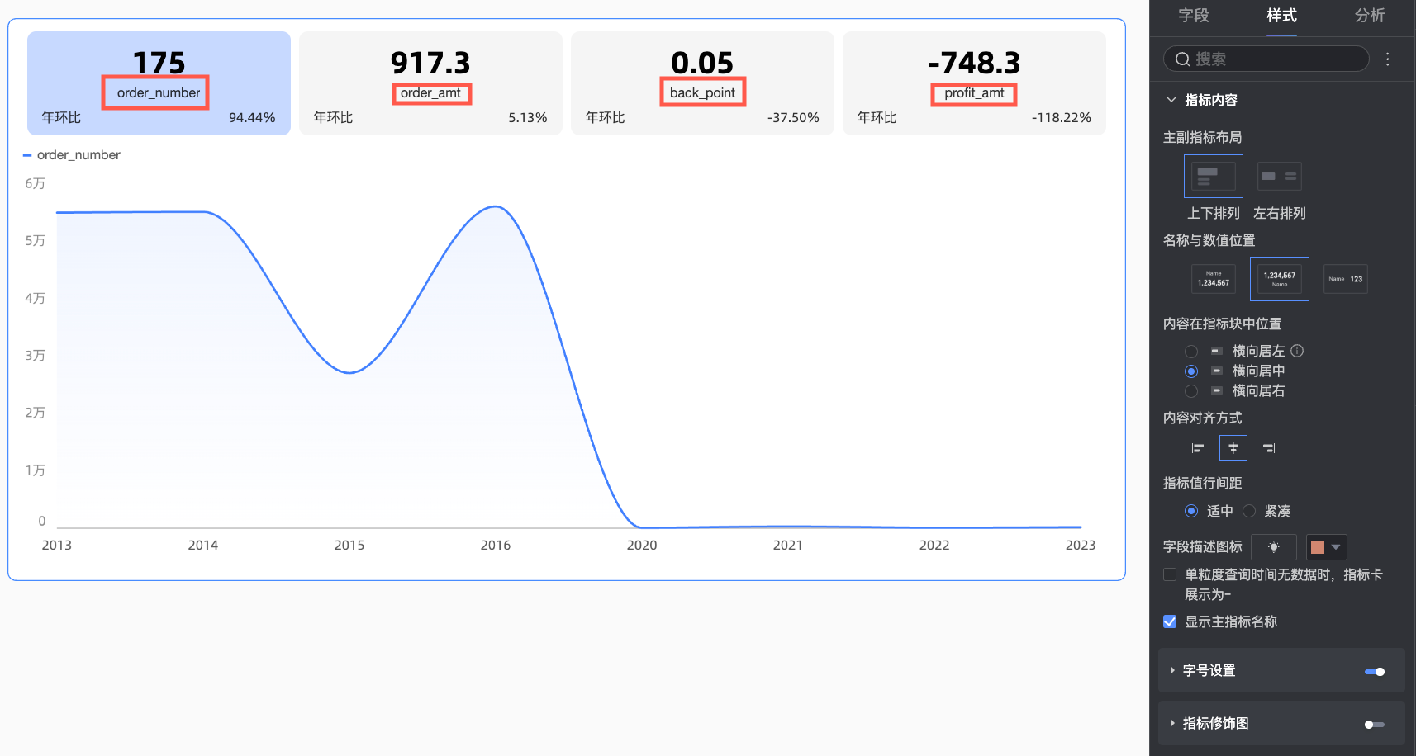The image size is (1416, 756).
Task: Click the 2016 x-axis label
Action: (x=496, y=546)
